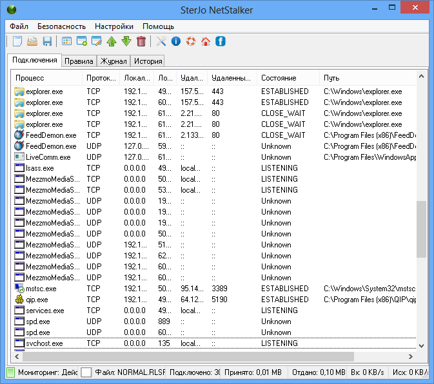Click the svchost.exe process icon

[x=19, y=343]
